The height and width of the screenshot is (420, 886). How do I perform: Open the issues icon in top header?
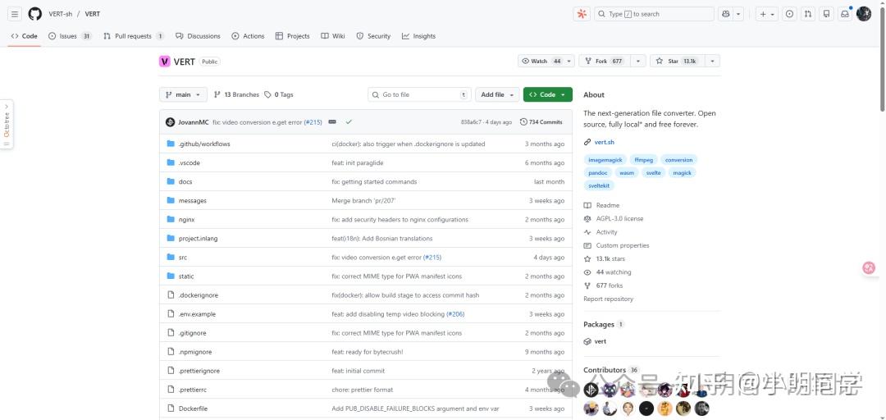point(789,14)
